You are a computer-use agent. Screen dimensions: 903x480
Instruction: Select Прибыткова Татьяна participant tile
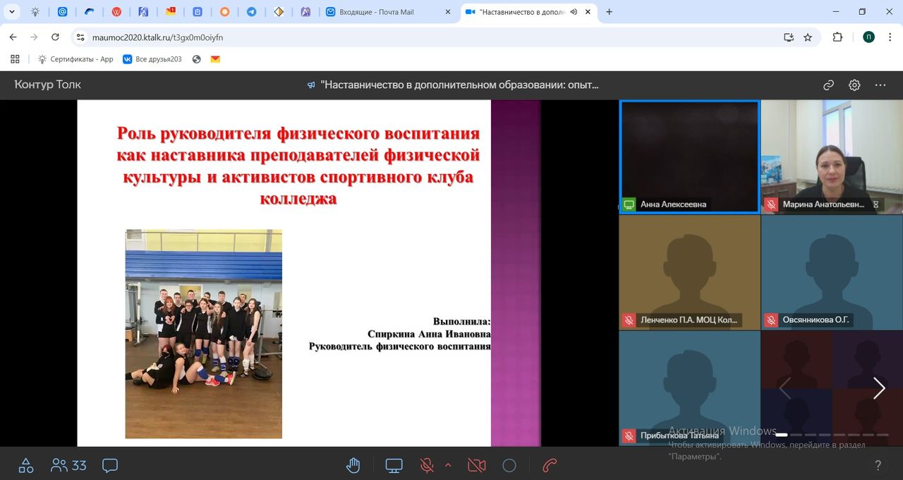click(689, 388)
